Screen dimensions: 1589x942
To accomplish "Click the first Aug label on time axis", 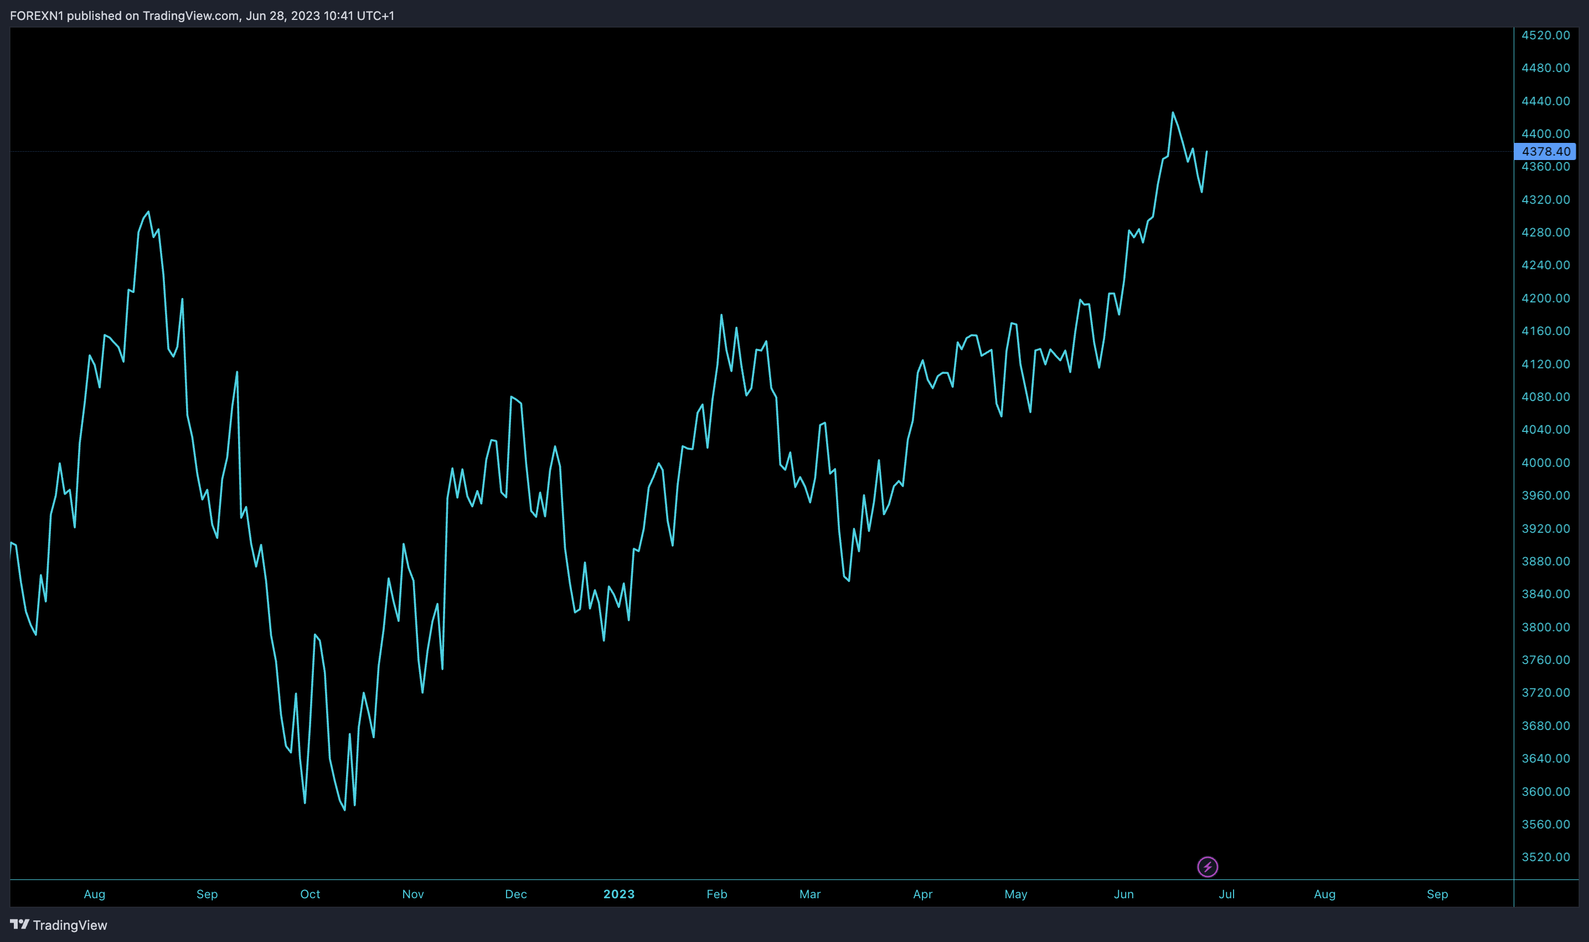I will [95, 894].
